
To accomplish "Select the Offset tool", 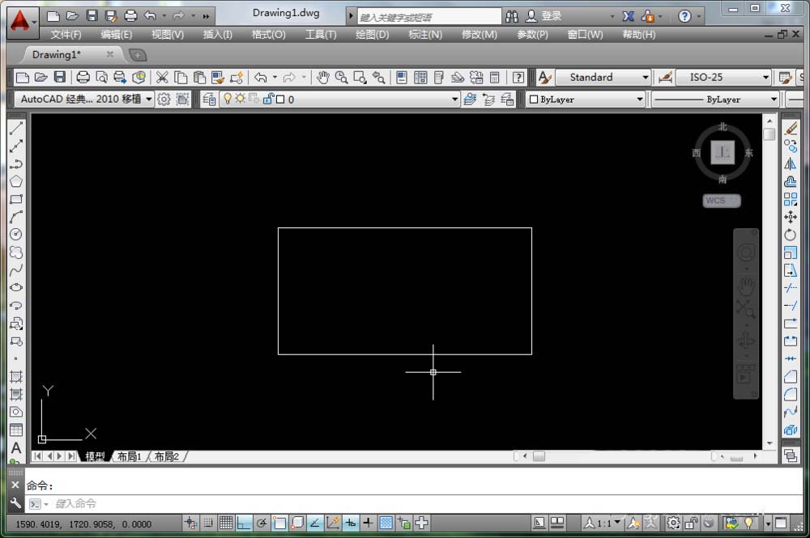I will [x=791, y=181].
